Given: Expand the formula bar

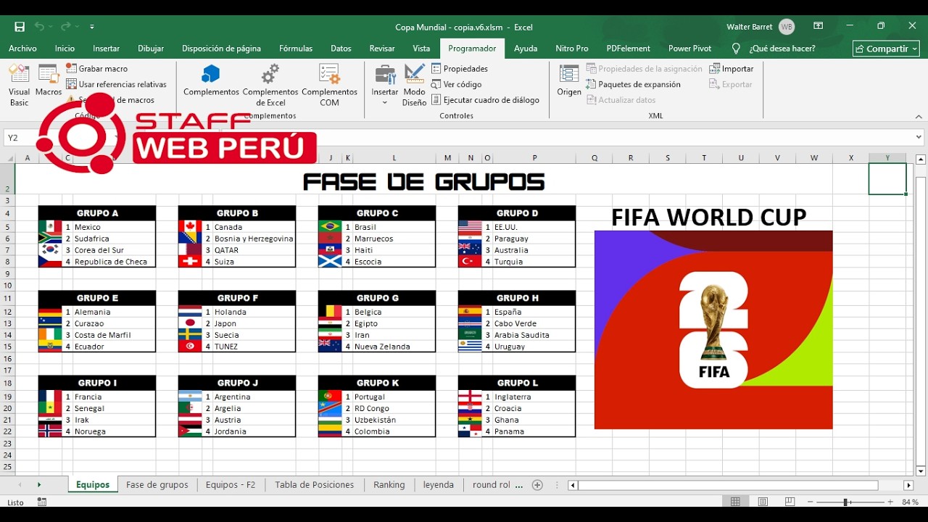Looking at the screenshot, I should coord(919,137).
